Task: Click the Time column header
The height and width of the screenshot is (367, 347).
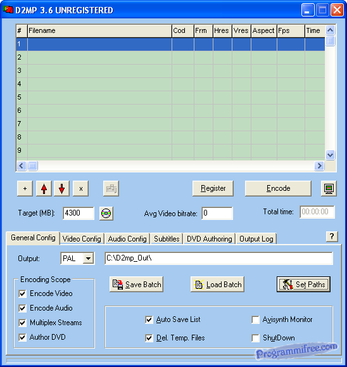Action: (x=315, y=30)
